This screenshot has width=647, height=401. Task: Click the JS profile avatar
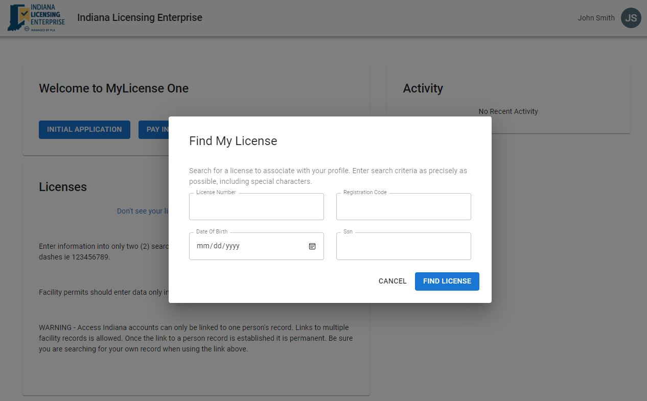[x=631, y=18]
